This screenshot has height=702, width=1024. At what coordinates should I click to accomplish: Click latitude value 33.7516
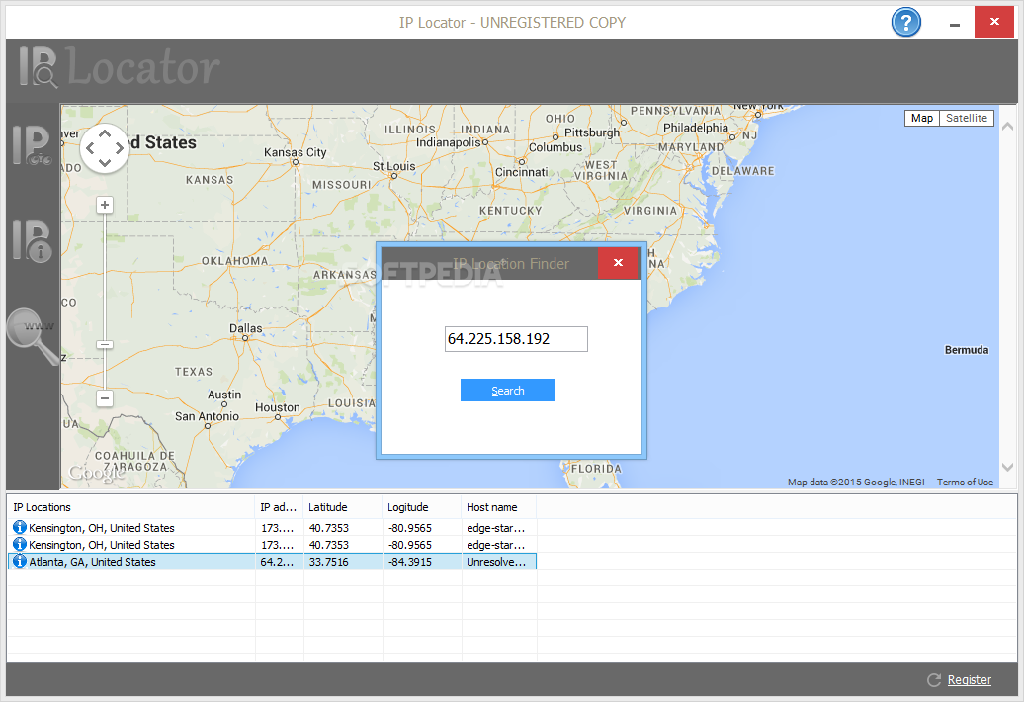pyautogui.click(x=328, y=562)
